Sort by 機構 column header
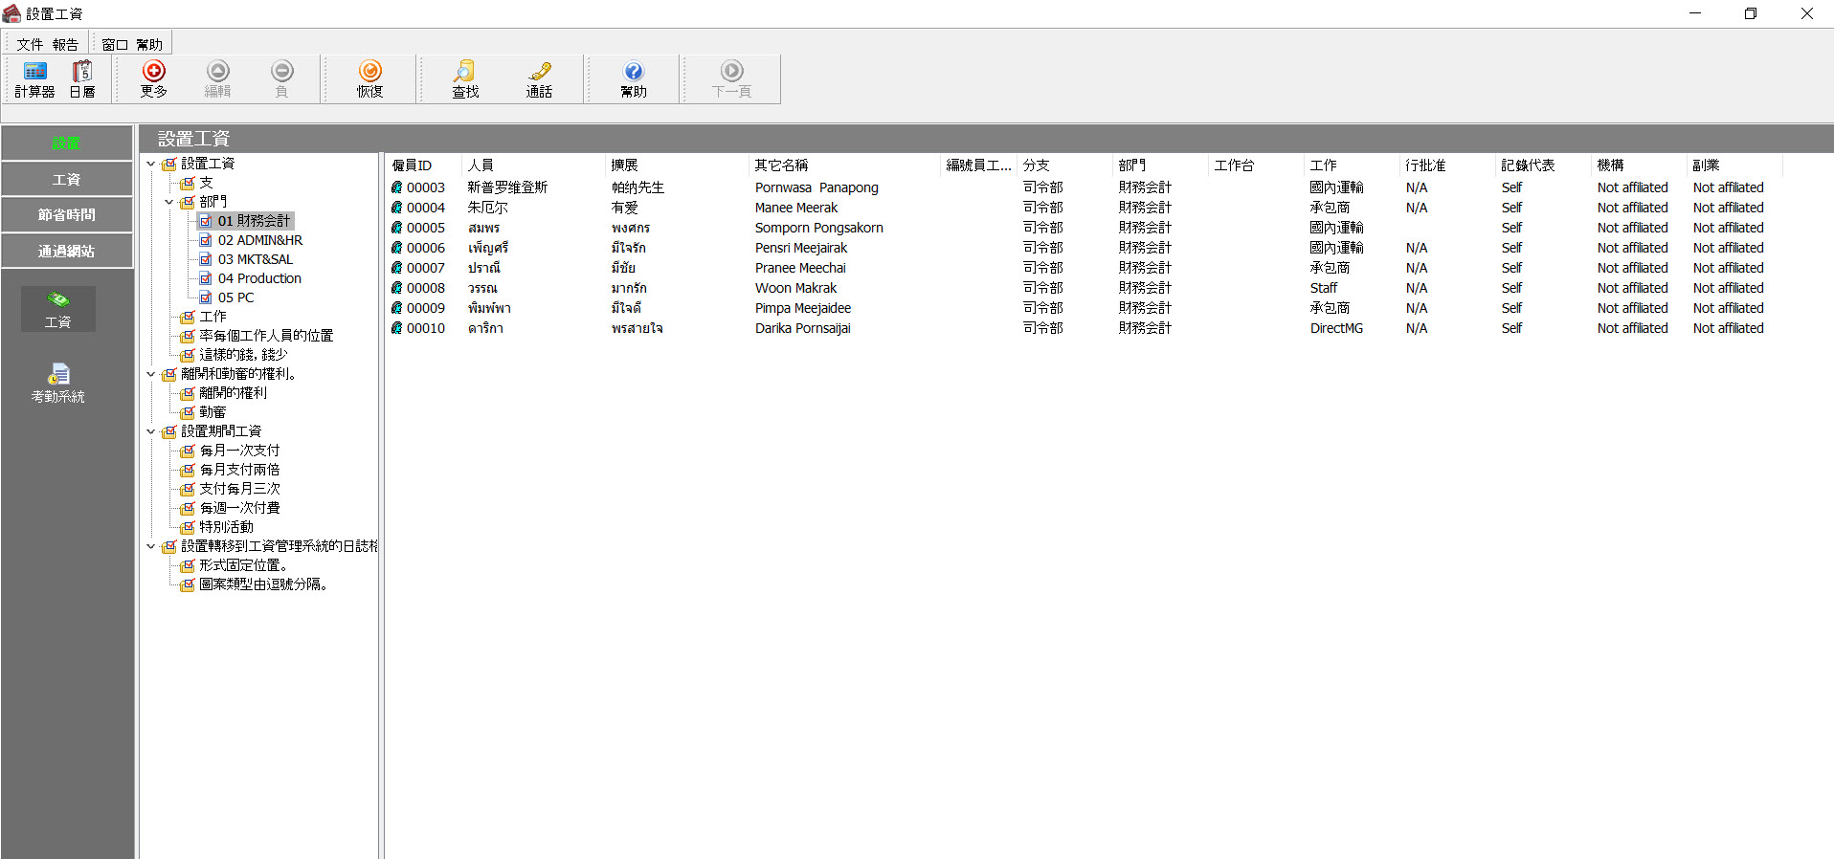The height and width of the screenshot is (859, 1834). point(1639,165)
